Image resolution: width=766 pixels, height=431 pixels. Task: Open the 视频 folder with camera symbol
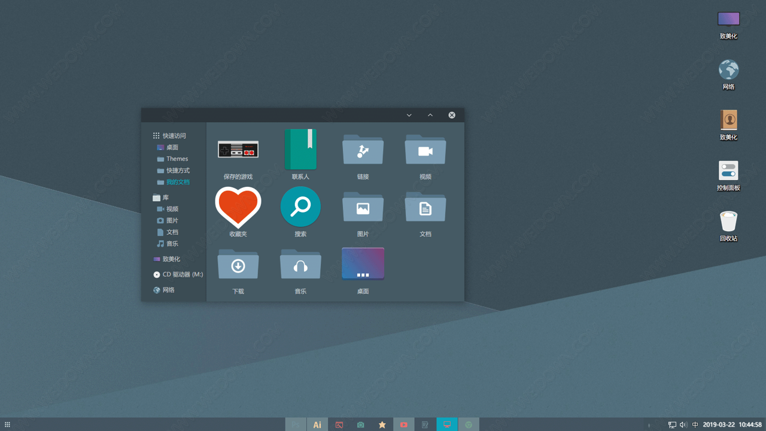coord(425,150)
